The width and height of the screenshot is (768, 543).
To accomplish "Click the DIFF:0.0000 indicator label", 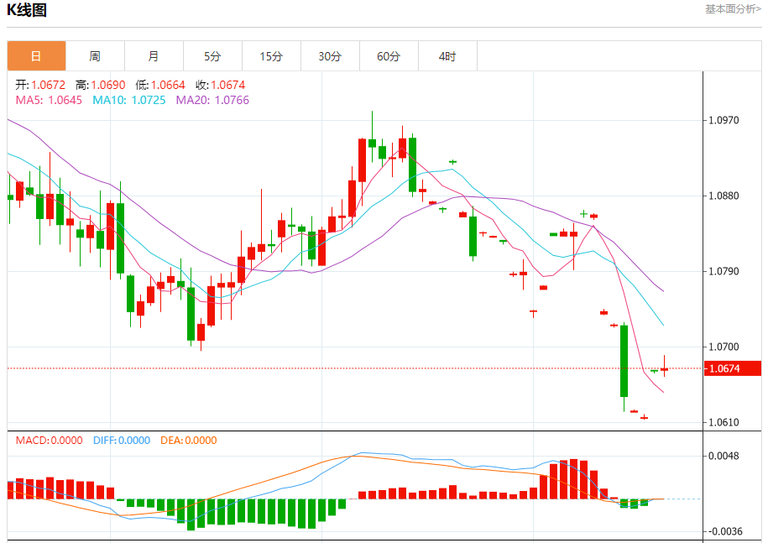I will pos(122,440).
